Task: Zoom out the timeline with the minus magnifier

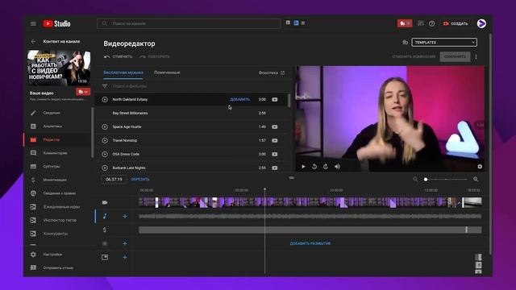Action: pos(415,179)
